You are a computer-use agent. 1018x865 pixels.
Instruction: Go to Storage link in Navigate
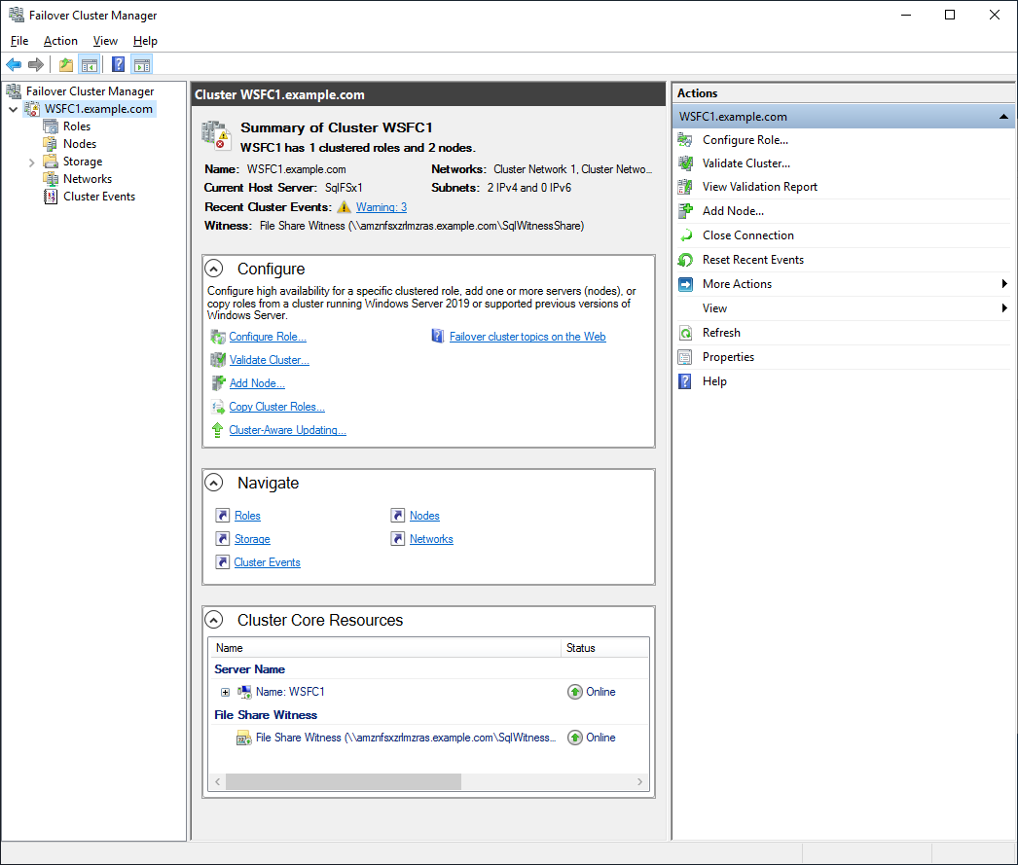pos(252,539)
